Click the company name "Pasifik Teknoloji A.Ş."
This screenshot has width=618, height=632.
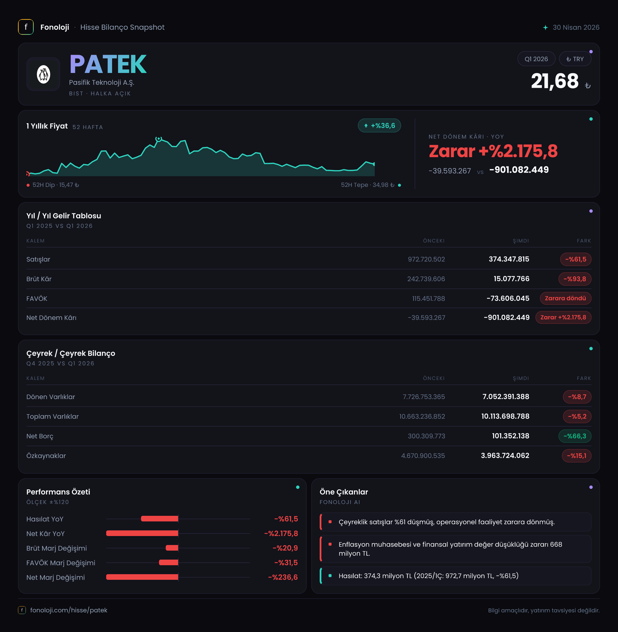(102, 82)
